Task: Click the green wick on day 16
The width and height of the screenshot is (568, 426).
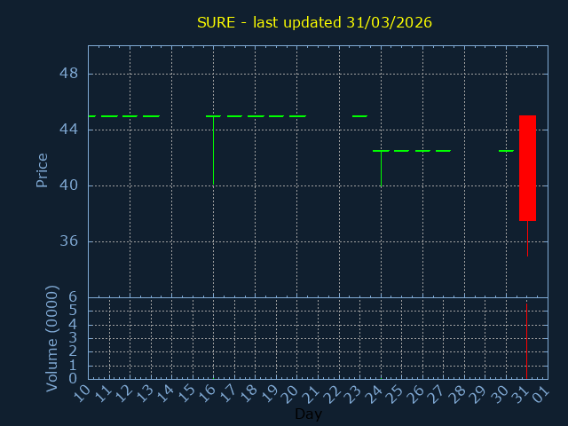Action: tap(213, 151)
